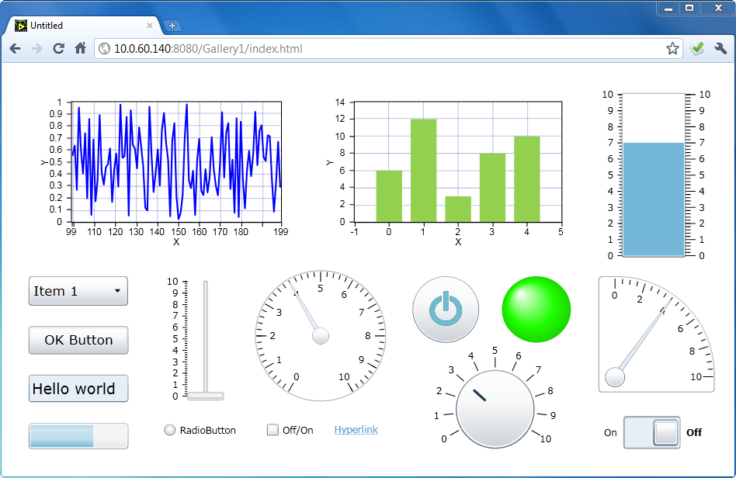736x478 pixels.
Task: Click the OK Button
Action: [78, 340]
